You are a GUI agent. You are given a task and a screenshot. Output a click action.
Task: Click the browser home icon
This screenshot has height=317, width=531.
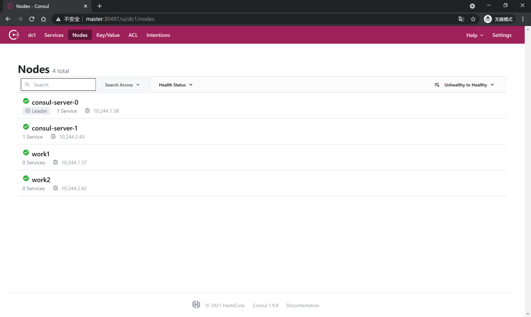tap(43, 19)
